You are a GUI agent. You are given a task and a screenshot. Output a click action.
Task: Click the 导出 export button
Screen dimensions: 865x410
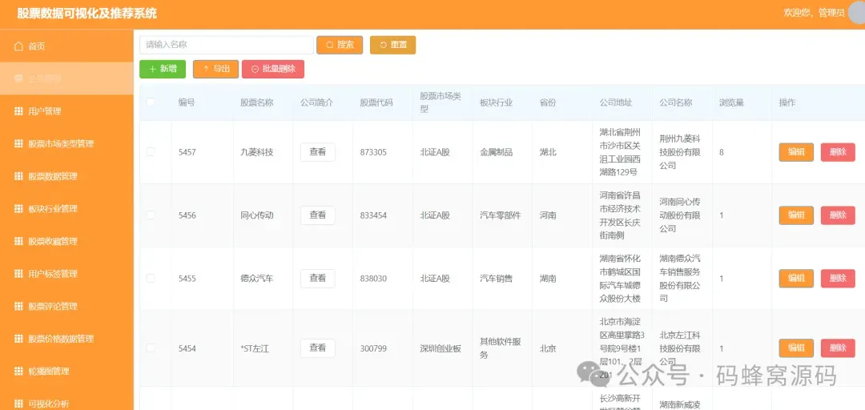click(x=215, y=69)
